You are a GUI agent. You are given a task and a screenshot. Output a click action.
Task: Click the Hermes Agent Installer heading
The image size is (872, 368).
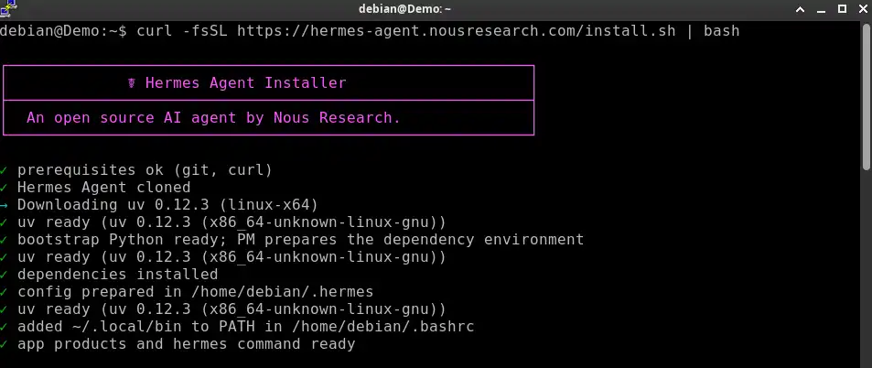(x=245, y=83)
